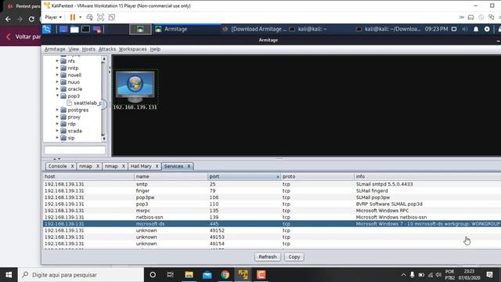The width and height of the screenshot is (501, 282).
Task: Close the Services tab
Action: [189, 166]
